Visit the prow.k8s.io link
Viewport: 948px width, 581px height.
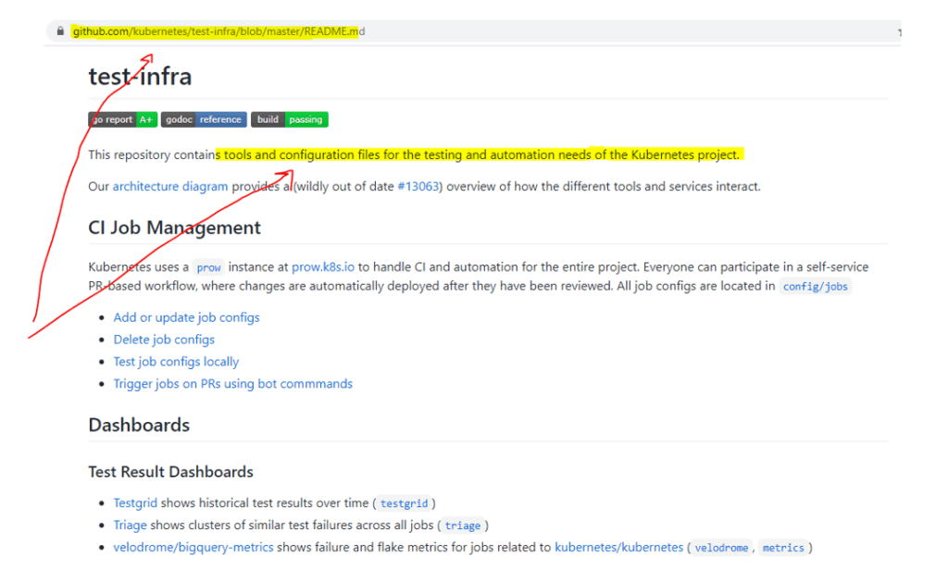click(323, 266)
